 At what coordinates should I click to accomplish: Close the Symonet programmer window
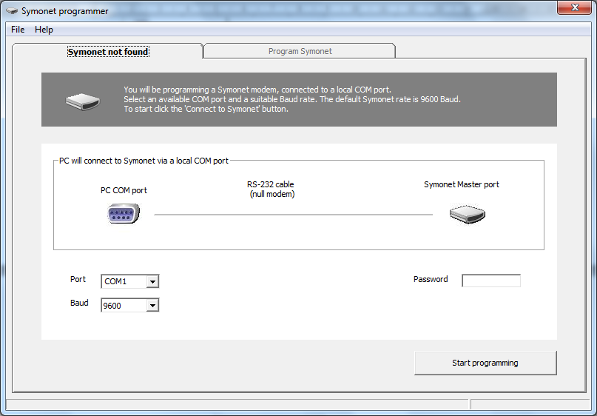coord(575,7)
